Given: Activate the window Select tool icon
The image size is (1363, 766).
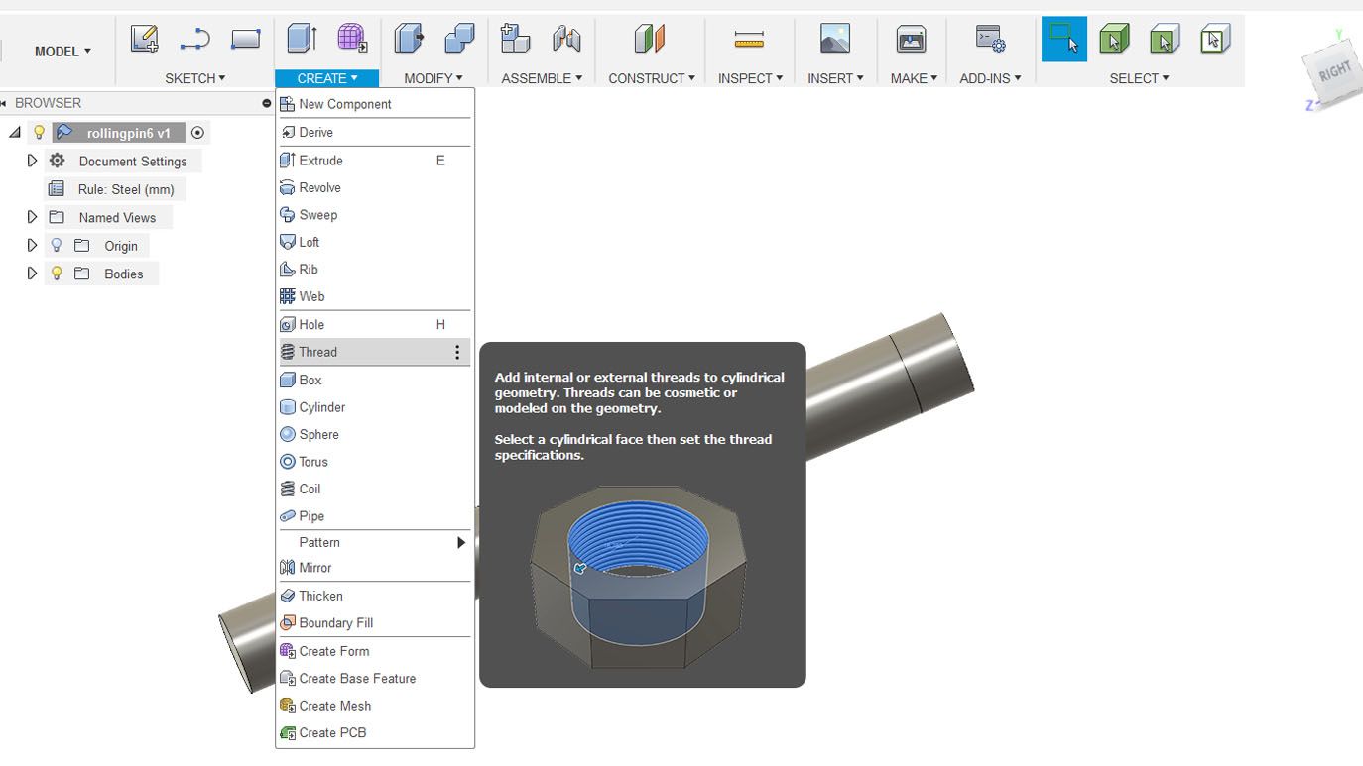Looking at the screenshot, I should click(1063, 39).
